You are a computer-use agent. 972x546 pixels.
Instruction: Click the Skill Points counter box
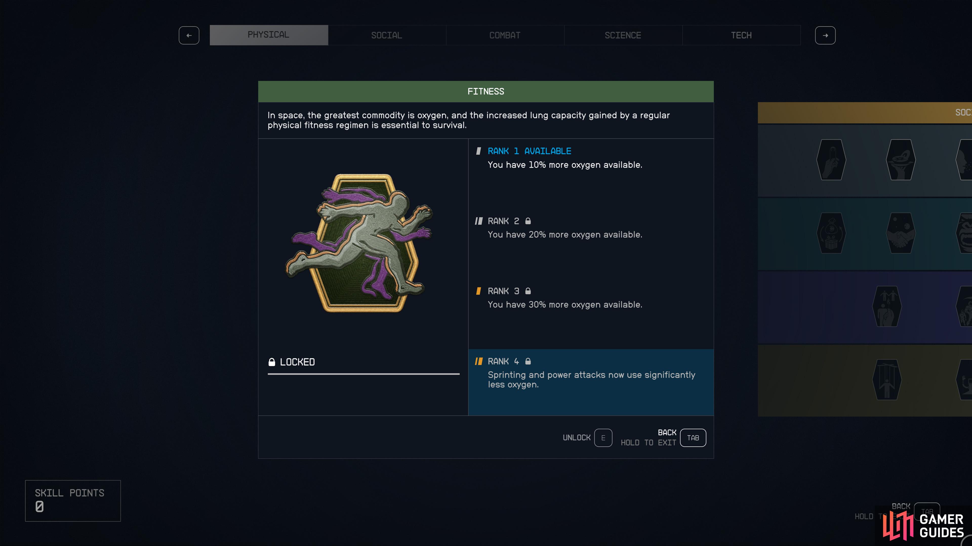click(x=73, y=501)
